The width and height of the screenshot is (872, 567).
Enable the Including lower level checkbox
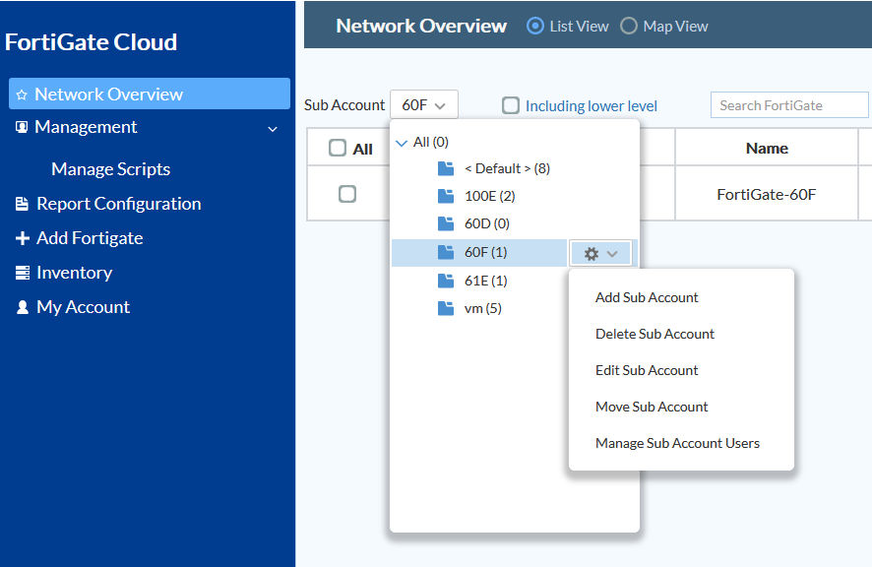tap(511, 105)
